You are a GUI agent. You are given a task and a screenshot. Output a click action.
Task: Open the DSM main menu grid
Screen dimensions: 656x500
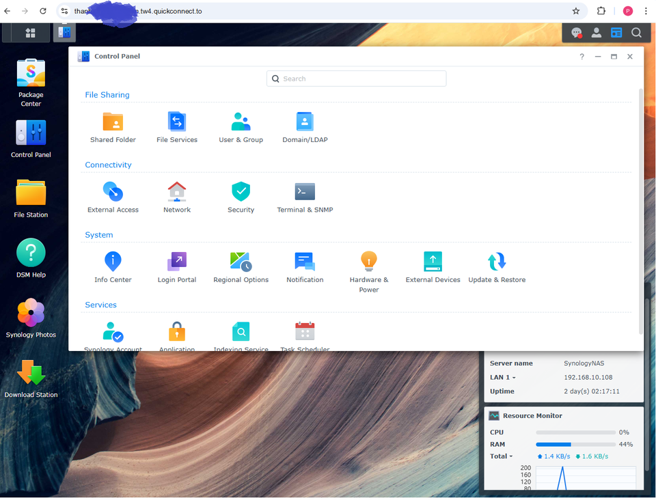pos(30,33)
